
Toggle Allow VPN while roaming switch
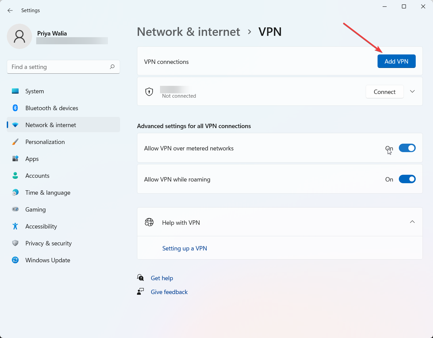(x=407, y=179)
